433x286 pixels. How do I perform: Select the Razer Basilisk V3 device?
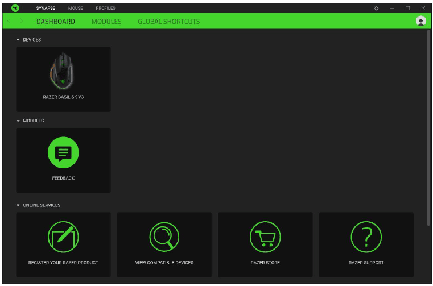tap(63, 79)
